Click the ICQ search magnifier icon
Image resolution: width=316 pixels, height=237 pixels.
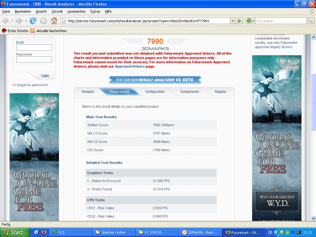tap(310, 21)
